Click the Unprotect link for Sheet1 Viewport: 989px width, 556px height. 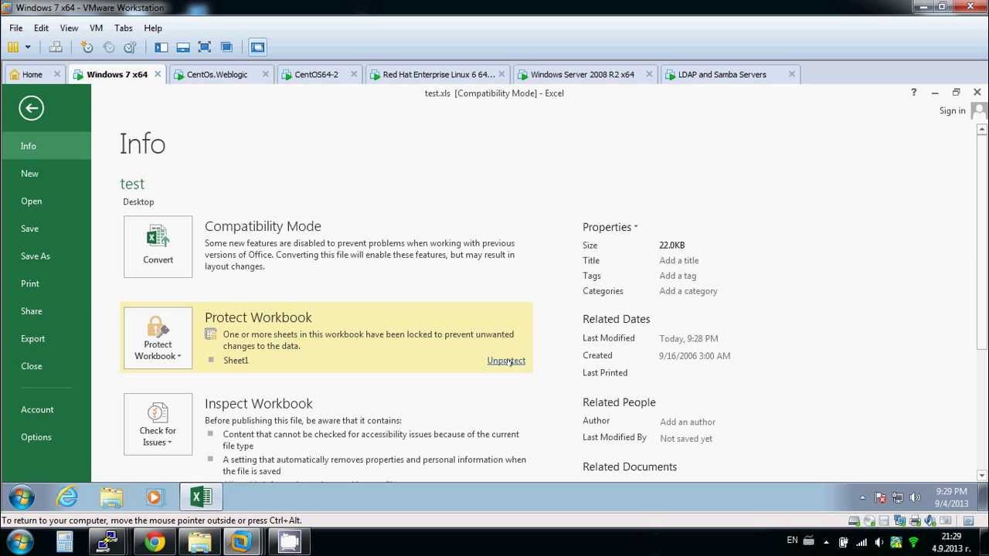point(506,361)
